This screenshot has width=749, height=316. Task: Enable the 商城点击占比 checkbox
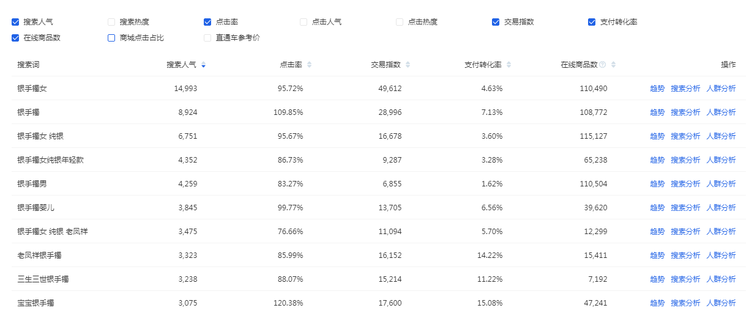(111, 38)
